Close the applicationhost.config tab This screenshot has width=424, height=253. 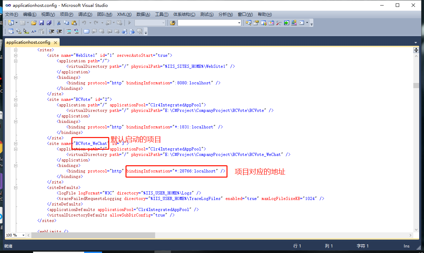tap(55, 42)
